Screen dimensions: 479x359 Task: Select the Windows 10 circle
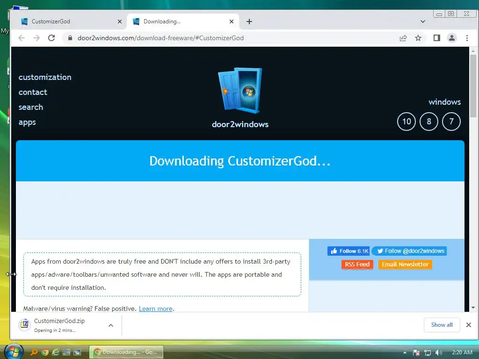click(x=406, y=122)
